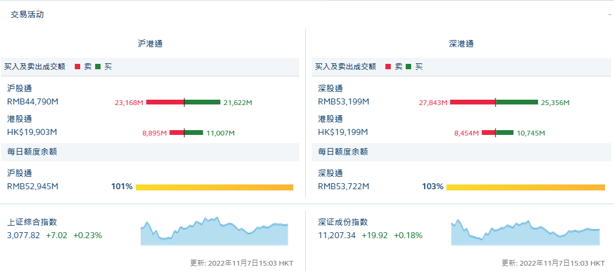Open the 上证综合指数 intraday chart

click(x=214, y=232)
